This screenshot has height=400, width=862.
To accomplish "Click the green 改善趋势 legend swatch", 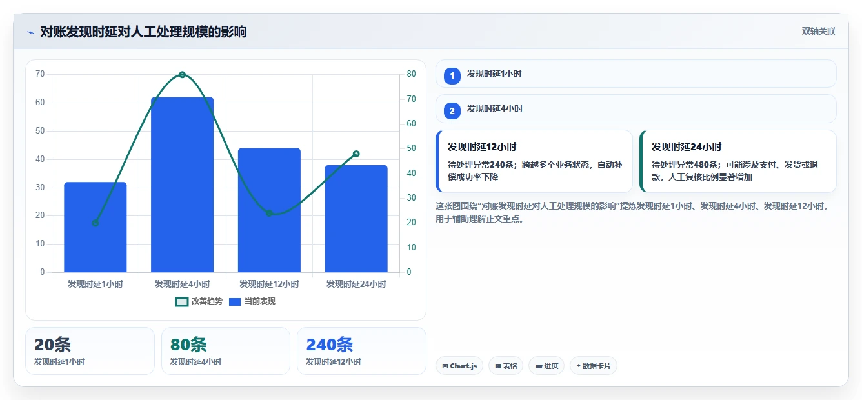I will point(182,301).
